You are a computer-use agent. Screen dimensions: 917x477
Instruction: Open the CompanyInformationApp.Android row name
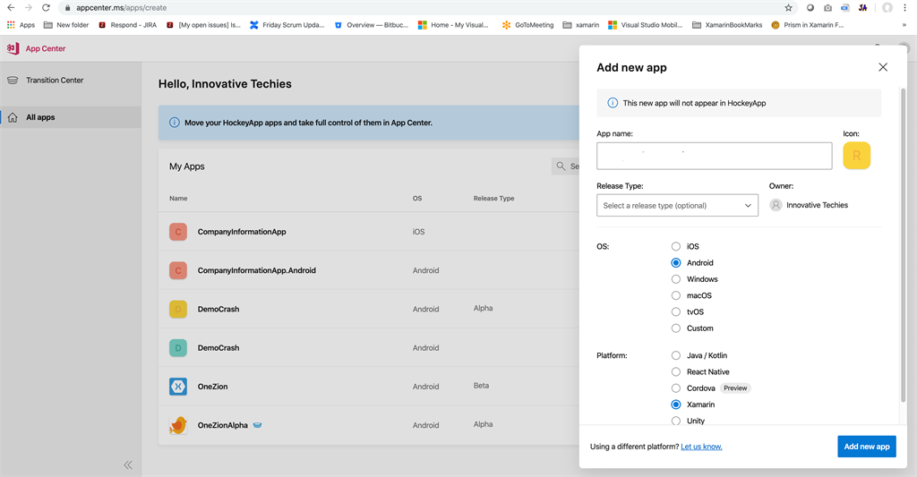[257, 270]
